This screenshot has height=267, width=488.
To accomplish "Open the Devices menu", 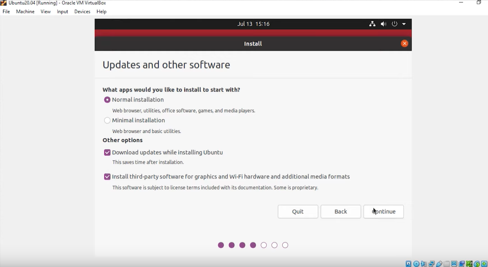I will [82, 11].
